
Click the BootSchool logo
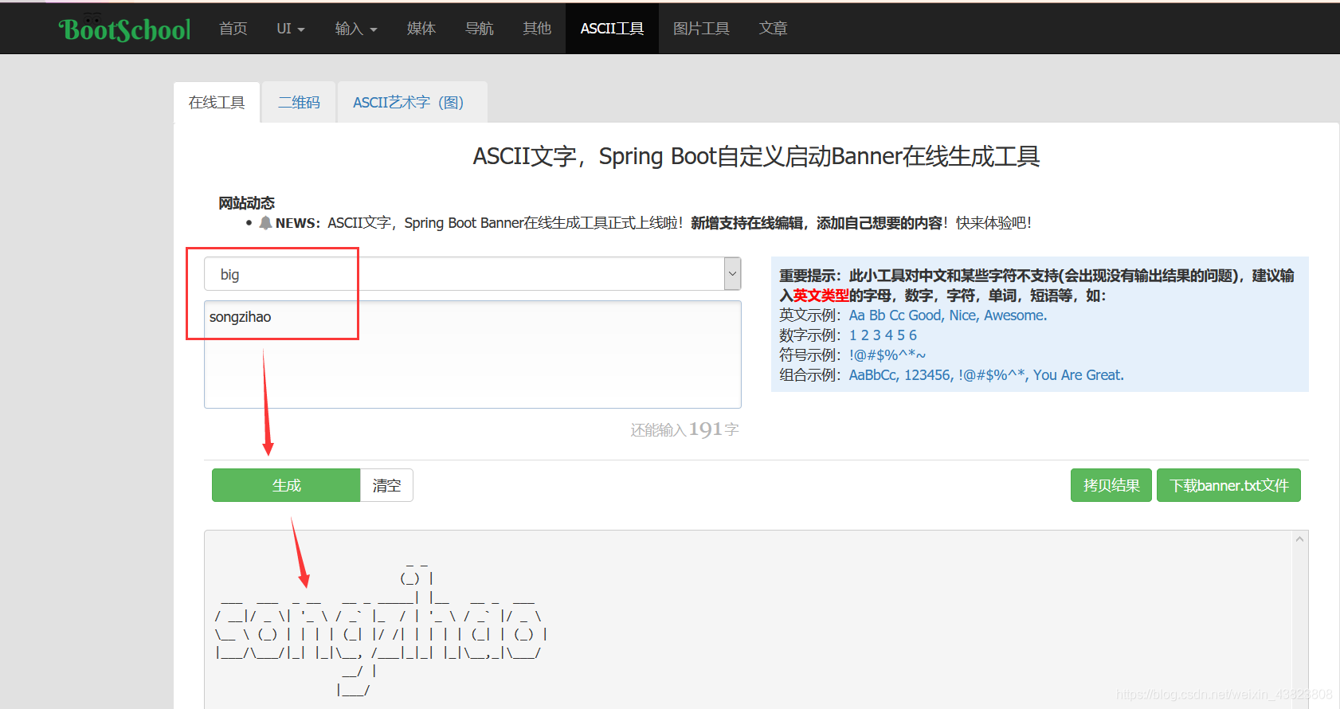point(124,29)
